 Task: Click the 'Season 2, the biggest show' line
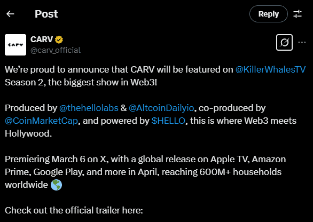[x=81, y=82]
